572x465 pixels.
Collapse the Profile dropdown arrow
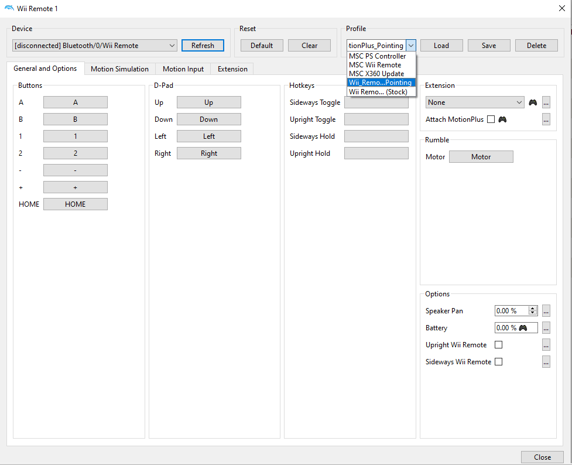click(x=411, y=46)
